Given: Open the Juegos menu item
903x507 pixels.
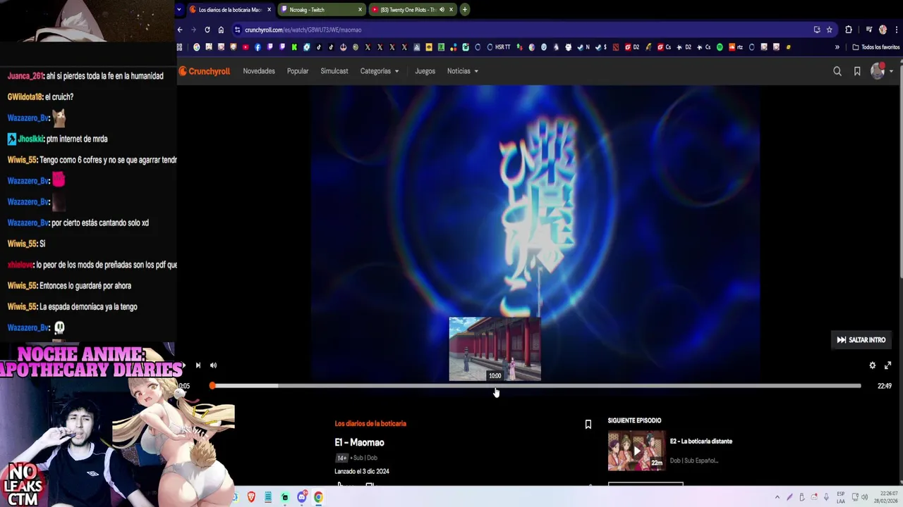Looking at the screenshot, I should (x=425, y=71).
